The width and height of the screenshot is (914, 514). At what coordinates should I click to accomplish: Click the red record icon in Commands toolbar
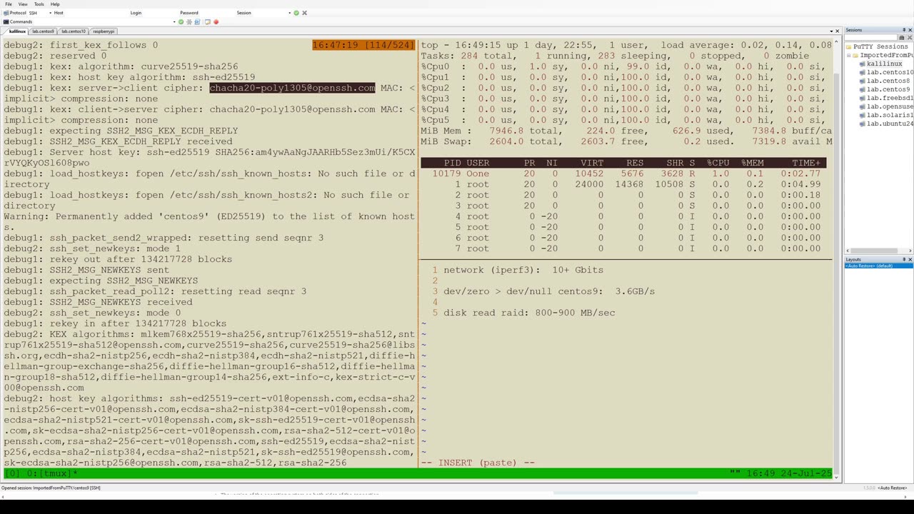(216, 22)
